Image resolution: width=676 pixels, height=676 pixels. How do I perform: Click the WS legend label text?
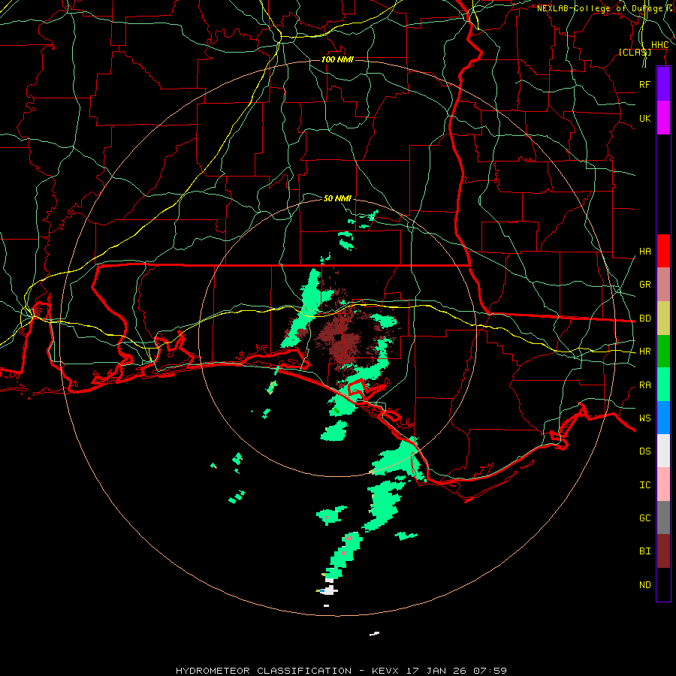coord(644,418)
